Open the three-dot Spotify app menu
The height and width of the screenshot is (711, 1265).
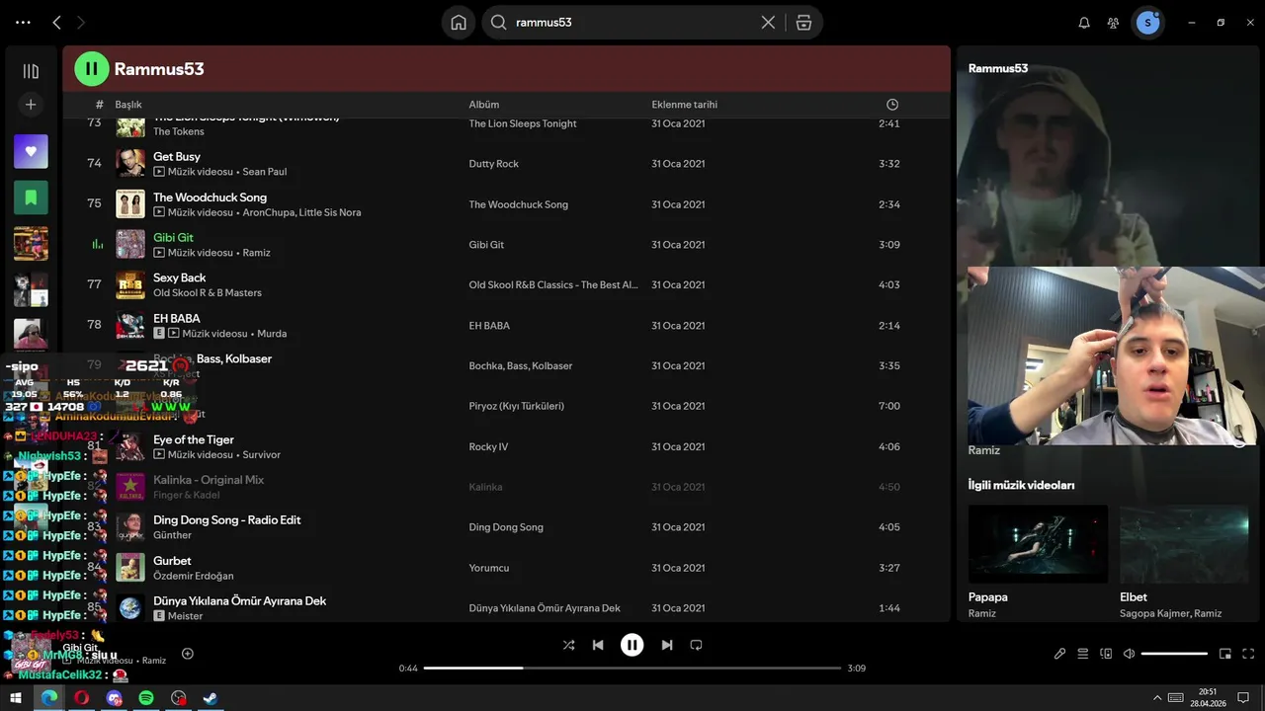tap(23, 22)
